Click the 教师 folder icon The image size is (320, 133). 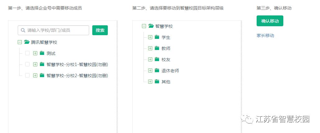(157, 48)
